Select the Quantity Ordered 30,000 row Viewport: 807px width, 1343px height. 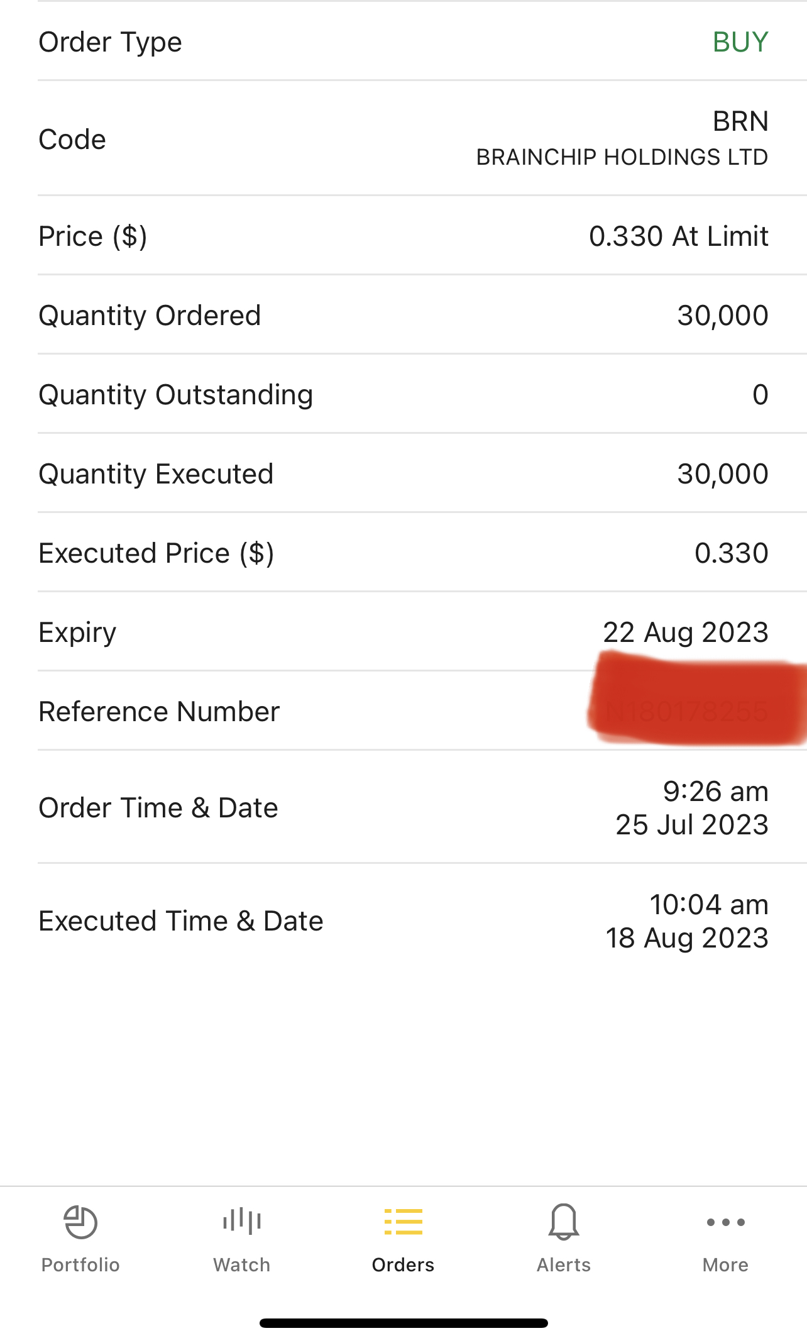tap(403, 315)
